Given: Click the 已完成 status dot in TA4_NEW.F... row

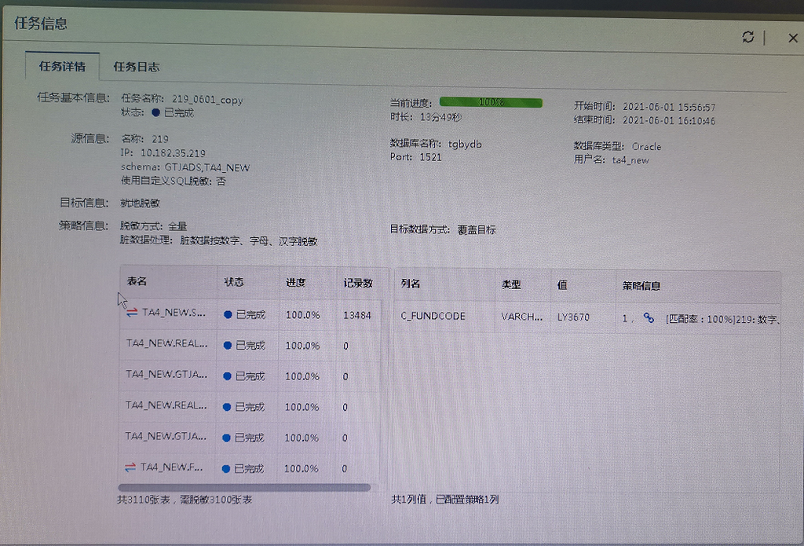Looking at the screenshot, I should coord(226,468).
